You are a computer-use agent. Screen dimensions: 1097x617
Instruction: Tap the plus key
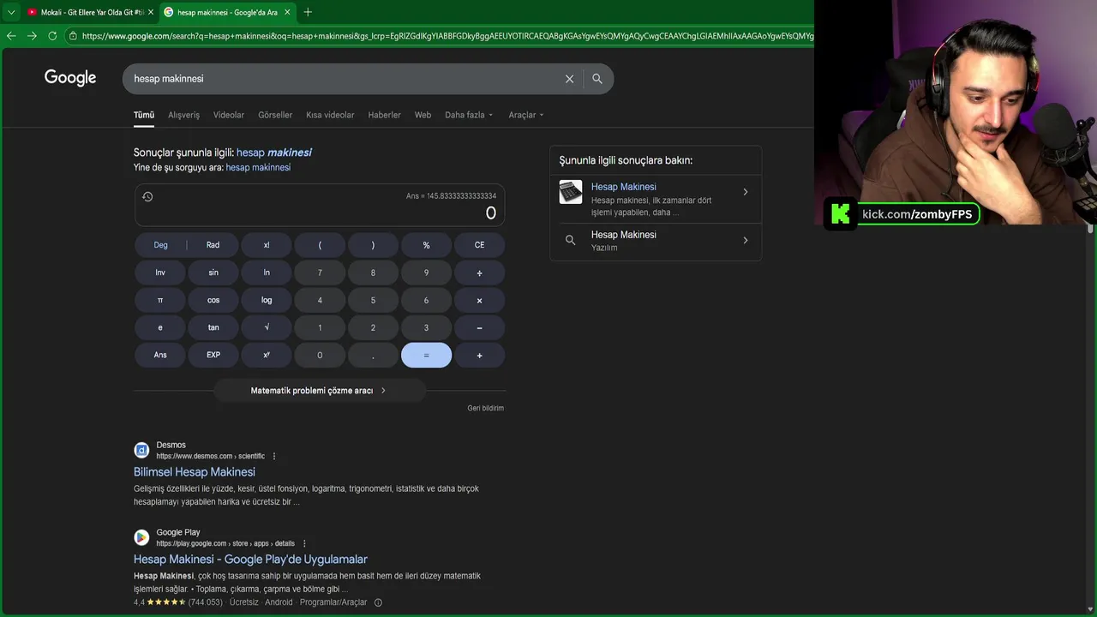tap(479, 355)
